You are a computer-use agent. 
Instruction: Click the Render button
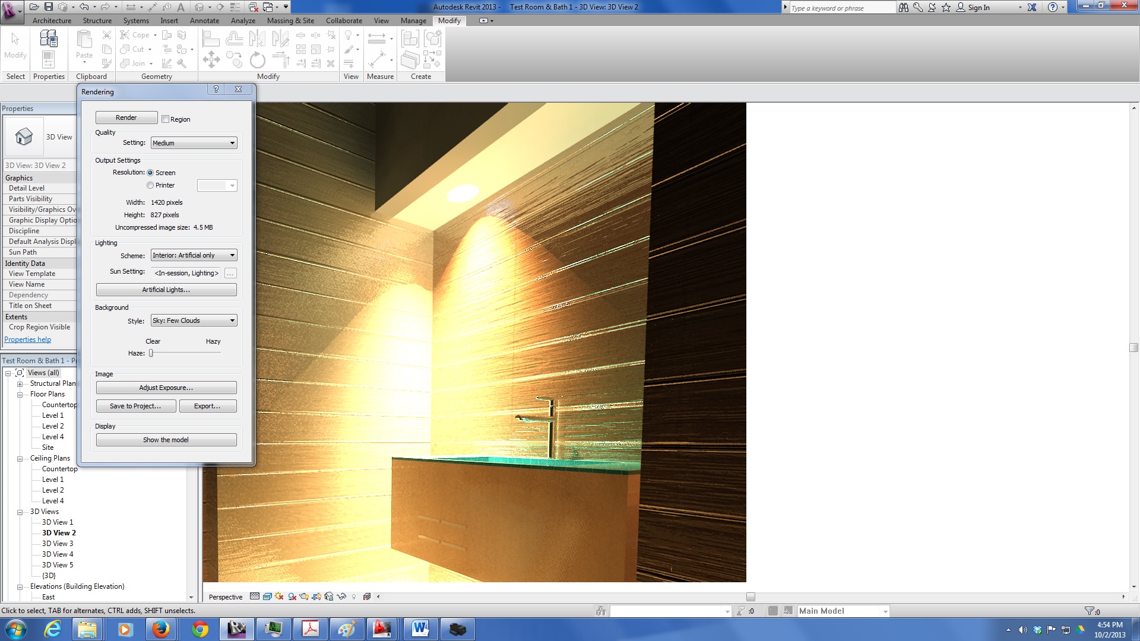click(126, 118)
